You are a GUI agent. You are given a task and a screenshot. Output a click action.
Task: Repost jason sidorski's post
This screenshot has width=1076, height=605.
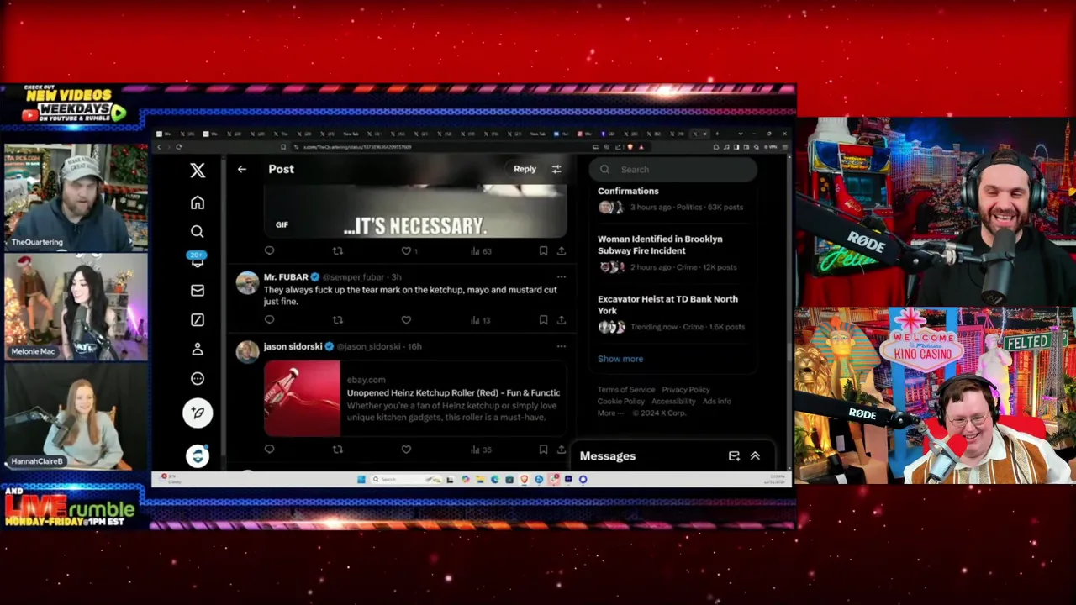tap(338, 450)
